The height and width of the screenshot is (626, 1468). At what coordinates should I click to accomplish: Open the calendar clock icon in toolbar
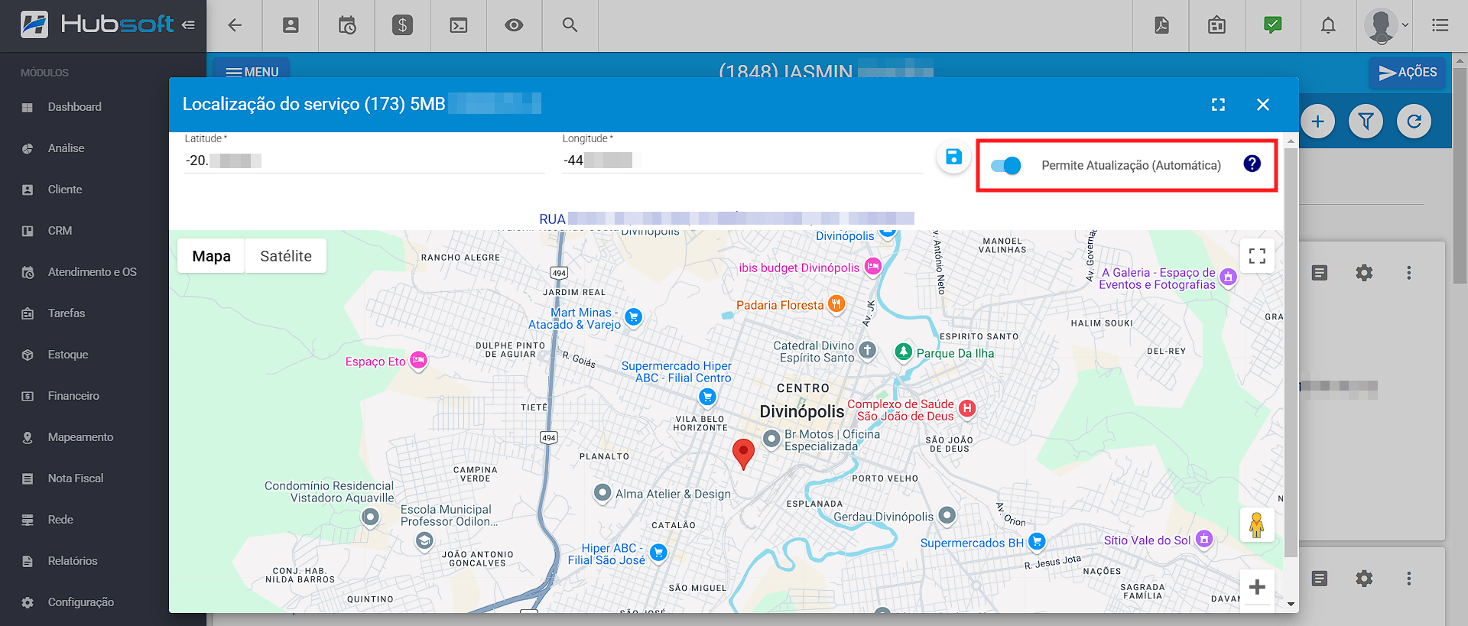(x=347, y=25)
